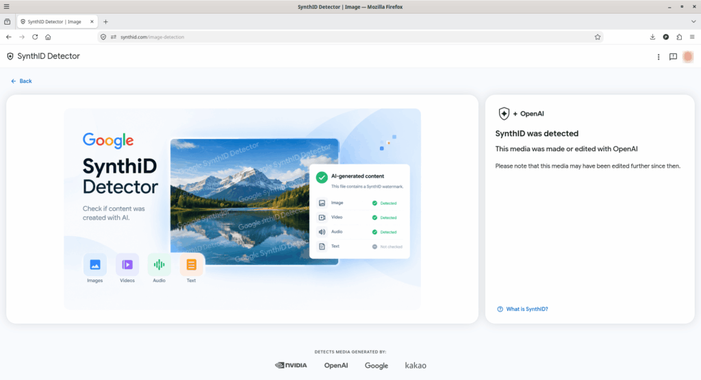
Task: Click the NVIDIA logo in footer
Action: (x=290, y=365)
